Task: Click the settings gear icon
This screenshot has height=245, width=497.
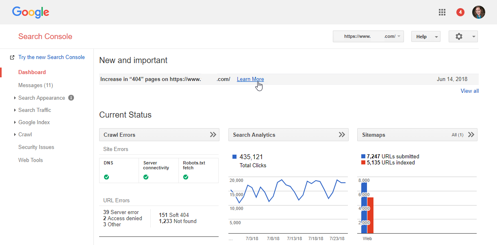Action: [459, 37]
